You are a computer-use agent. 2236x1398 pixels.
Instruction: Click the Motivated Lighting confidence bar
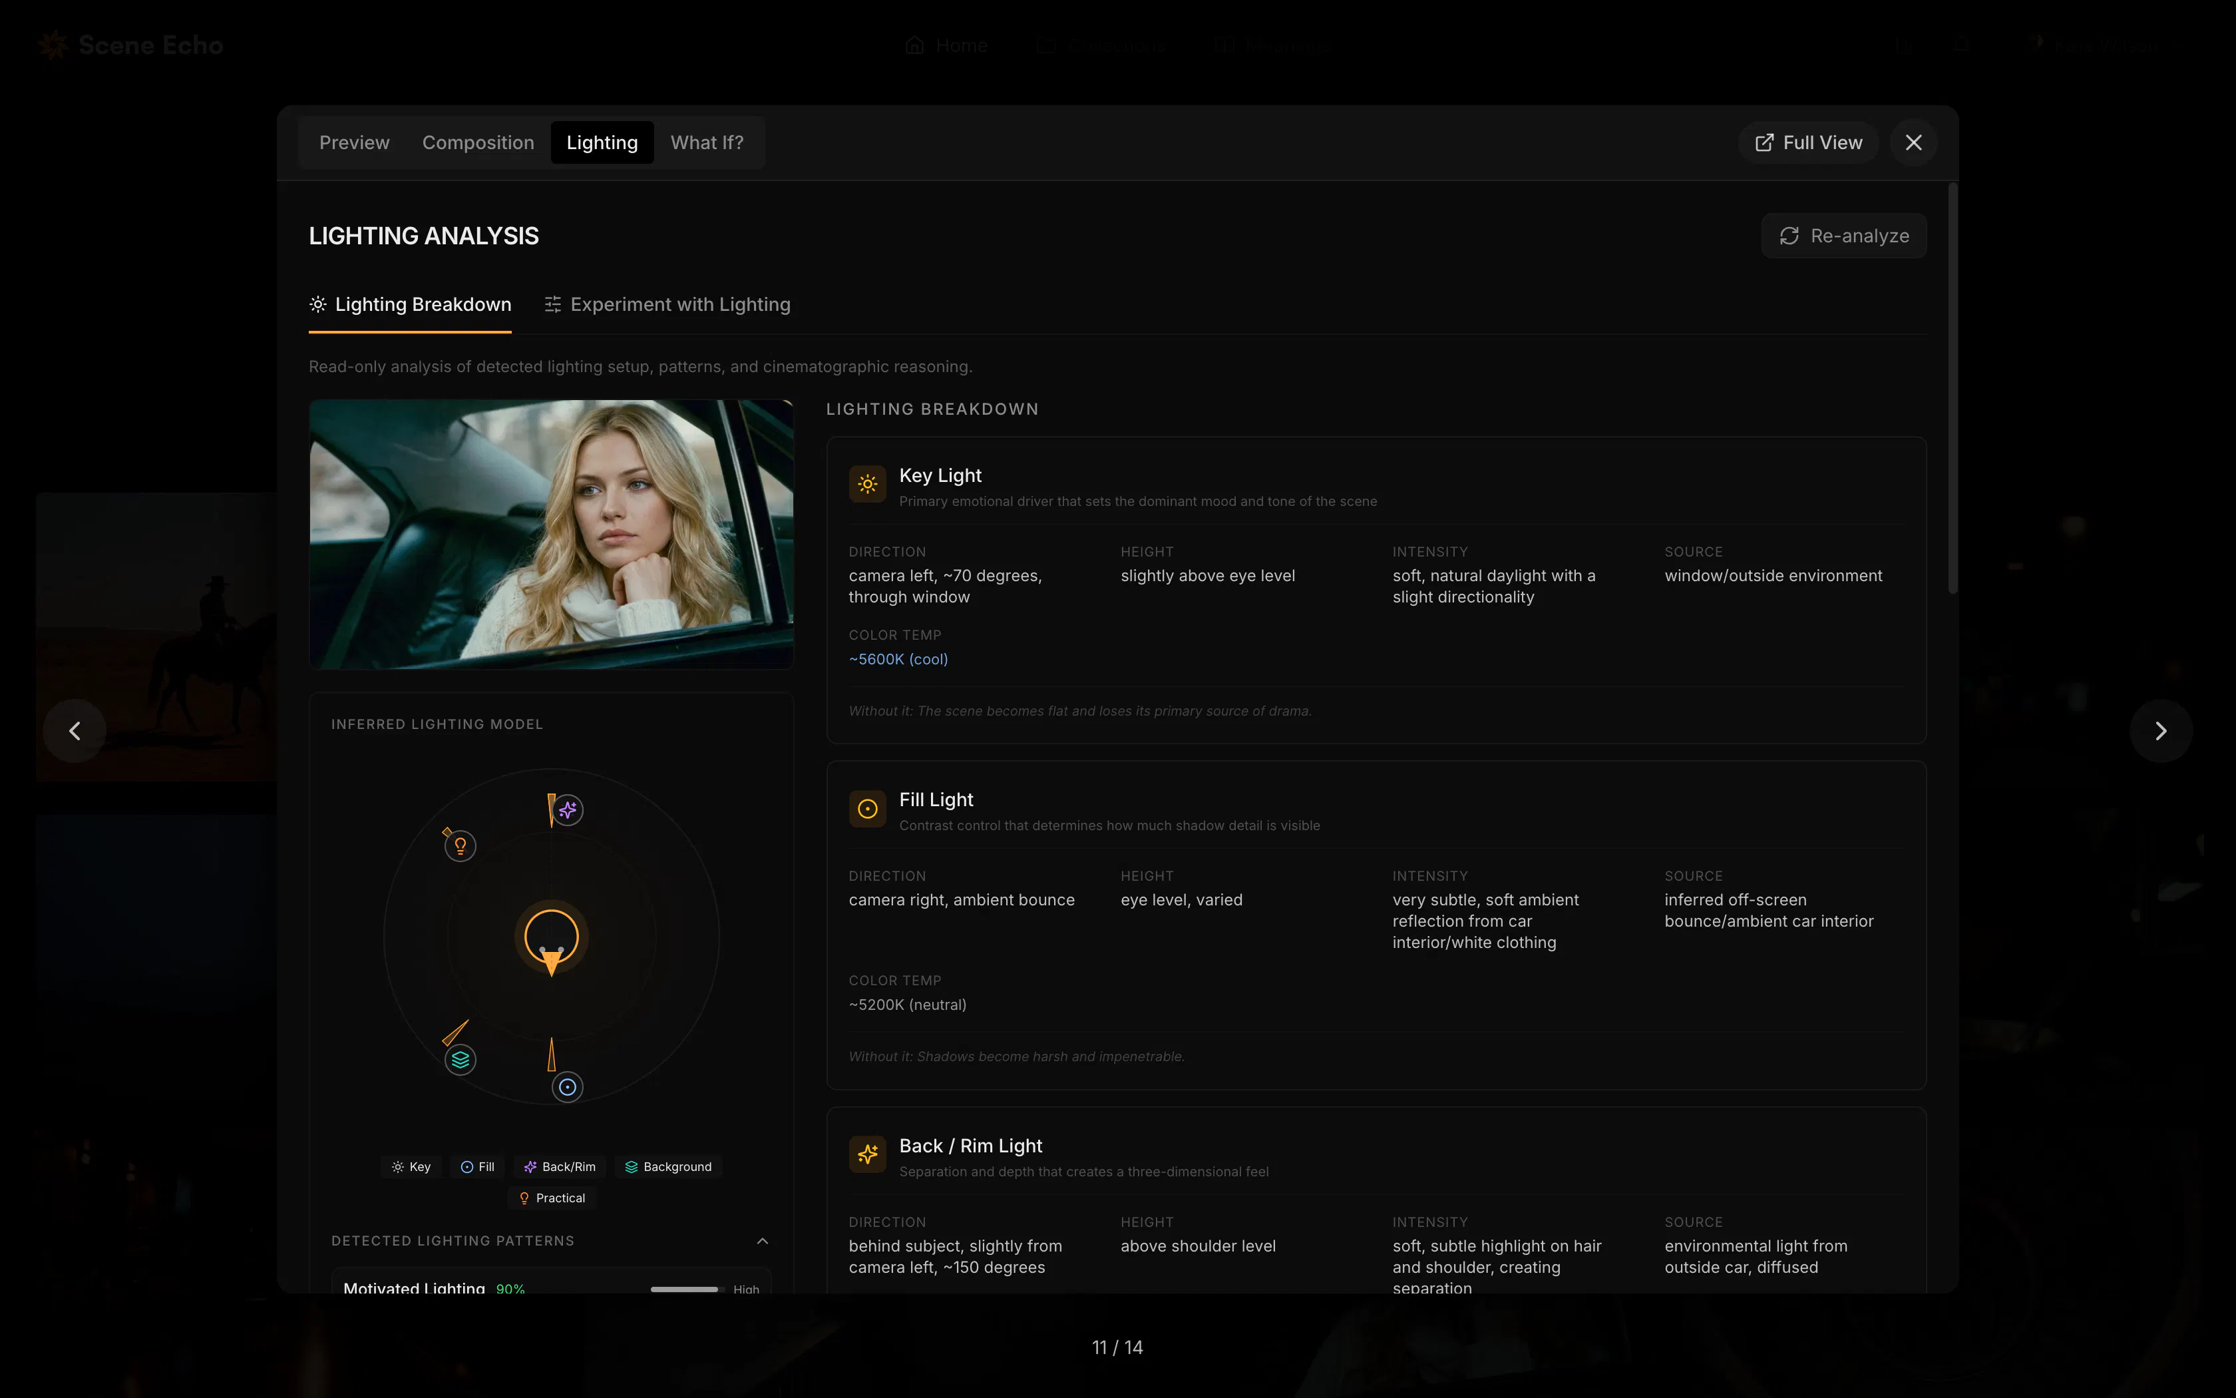(687, 1289)
